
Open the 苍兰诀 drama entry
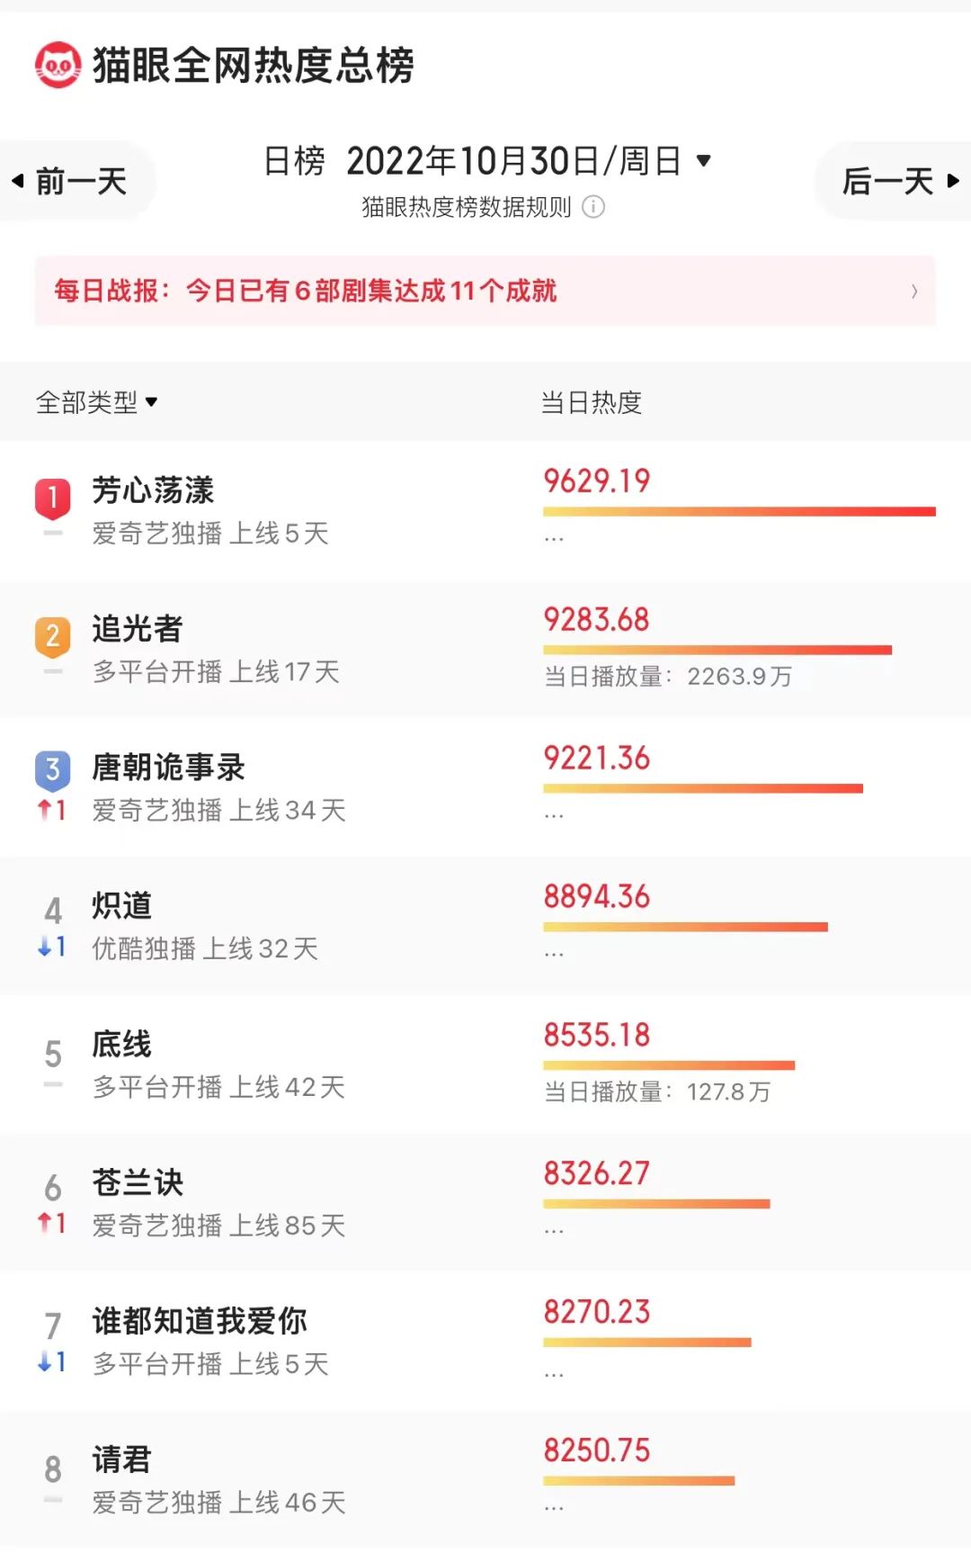click(x=138, y=1182)
